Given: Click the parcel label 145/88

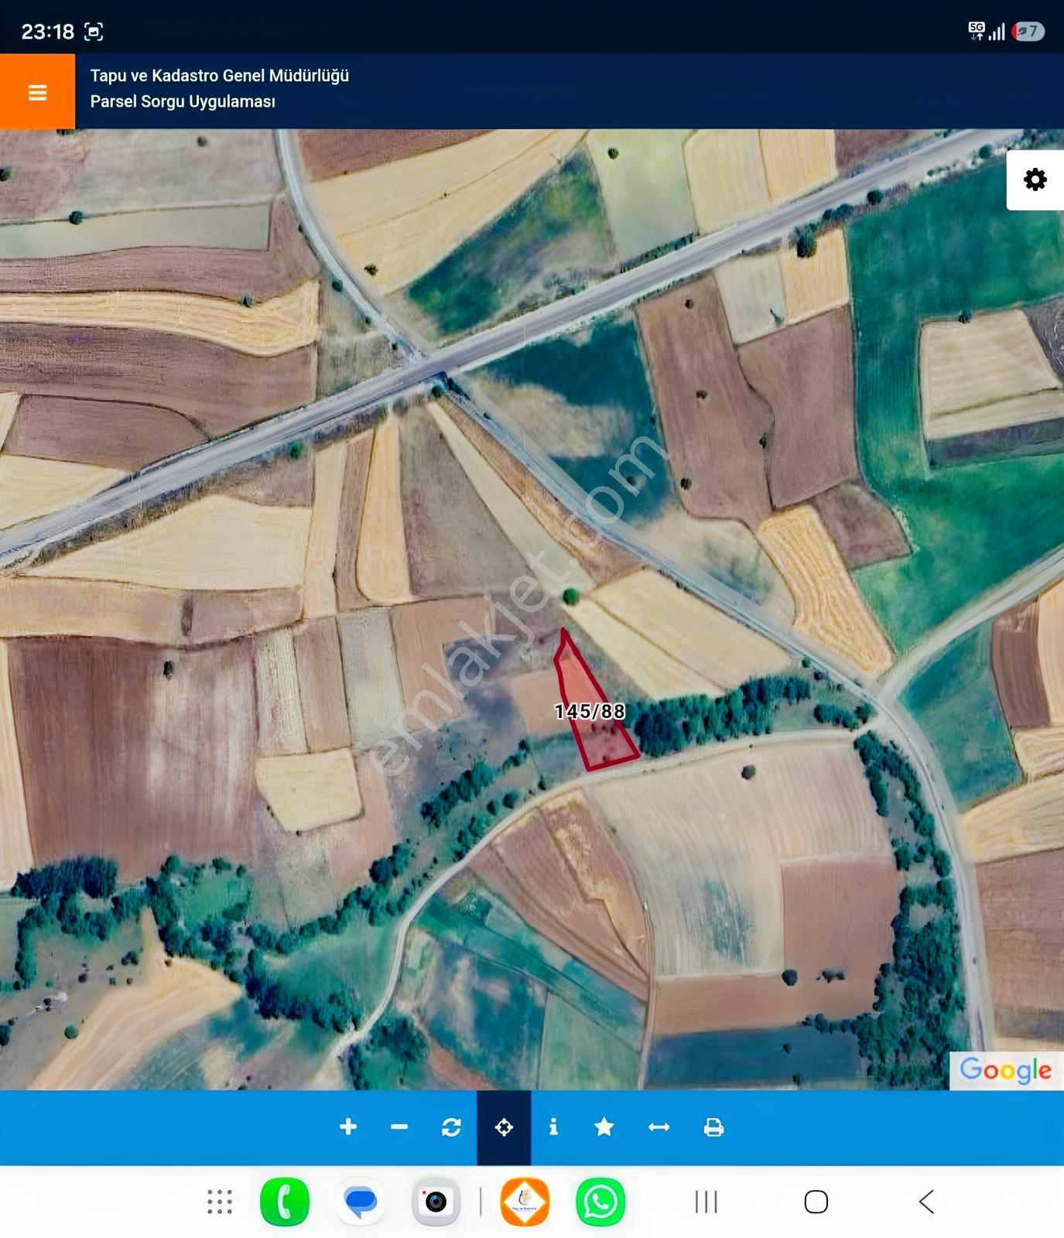Looking at the screenshot, I should tap(590, 711).
